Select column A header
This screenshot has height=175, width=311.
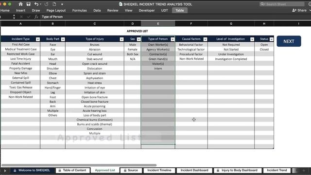click(20, 24)
